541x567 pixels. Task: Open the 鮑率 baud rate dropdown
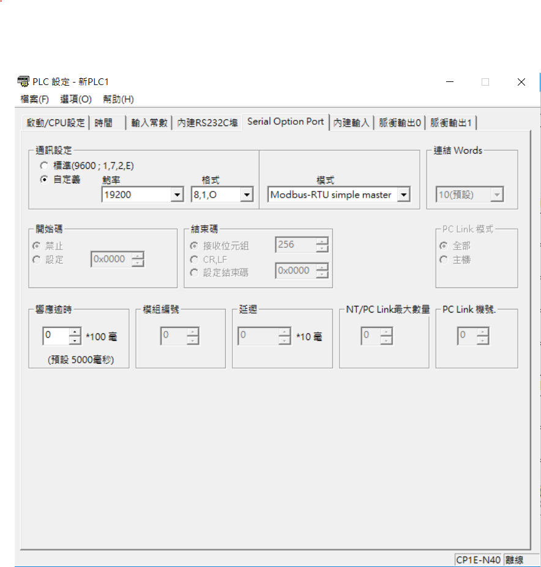coord(177,195)
